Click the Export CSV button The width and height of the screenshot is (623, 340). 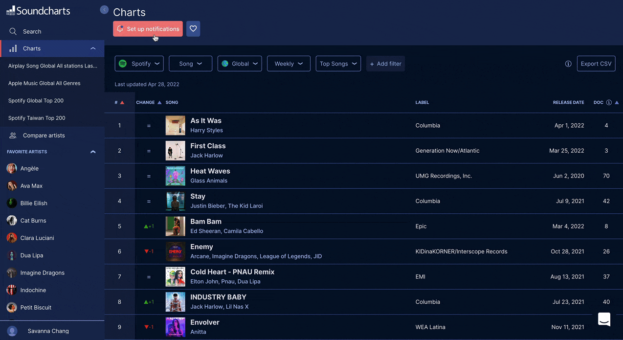(x=596, y=64)
